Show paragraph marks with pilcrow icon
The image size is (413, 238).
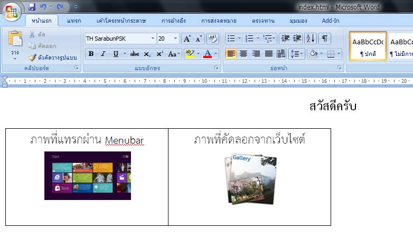(x=325, y=39)
